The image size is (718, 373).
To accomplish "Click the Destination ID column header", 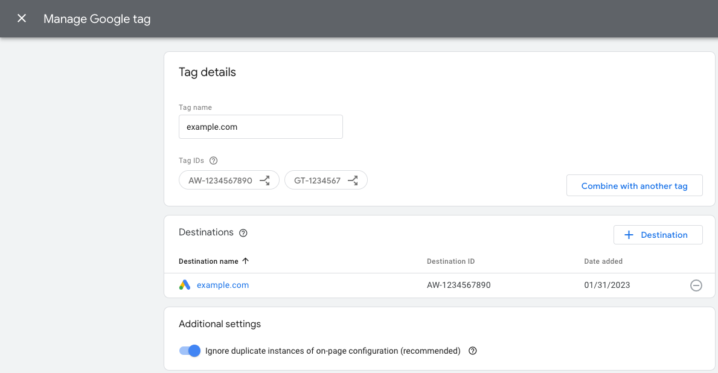I will pos(450,261).
